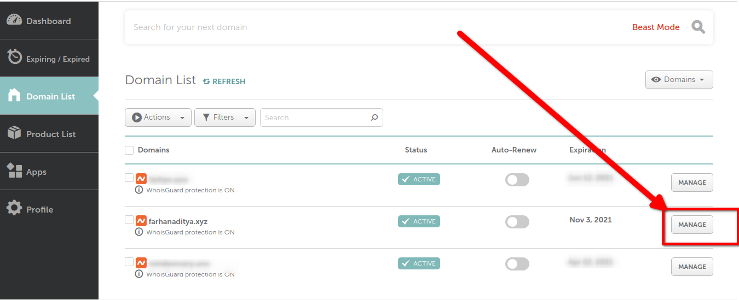This screenshot has width=739, height=300.
Task: Open the farhanaditya.xyz domain name
Action: pyautogui.click(x=178, y=222)
